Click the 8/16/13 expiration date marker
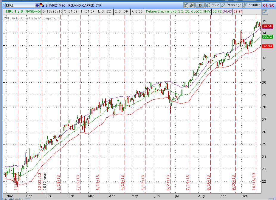 [208, 183]
